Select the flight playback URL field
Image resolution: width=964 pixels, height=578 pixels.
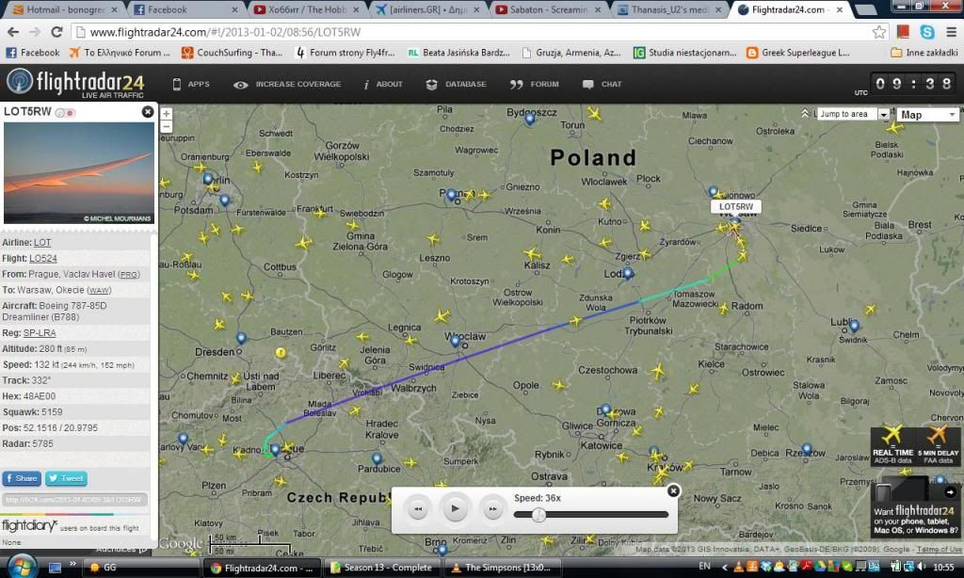coord(74,500)
